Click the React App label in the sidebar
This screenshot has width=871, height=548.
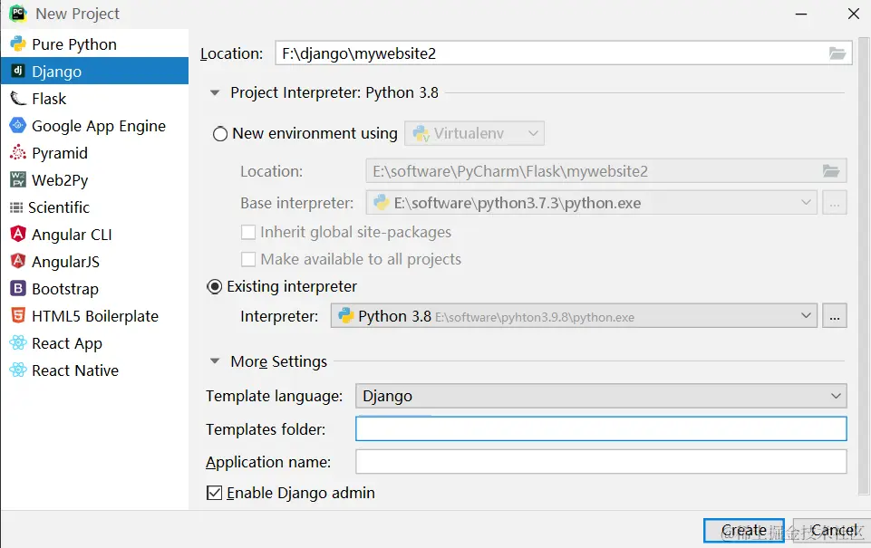67,343
